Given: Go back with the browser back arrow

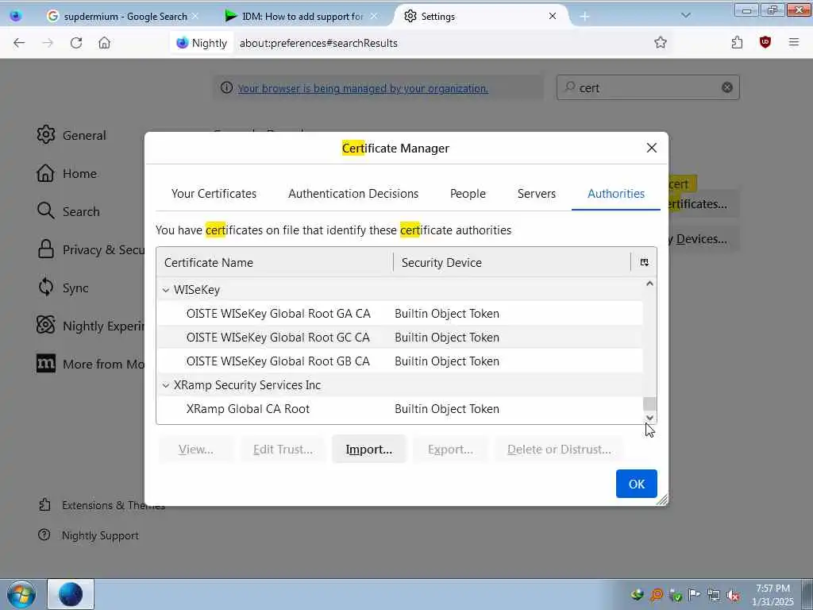Looking at the screenshot, I should click(19, 43).
